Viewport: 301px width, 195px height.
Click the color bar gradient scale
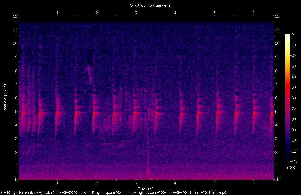[x=288, y=98]
